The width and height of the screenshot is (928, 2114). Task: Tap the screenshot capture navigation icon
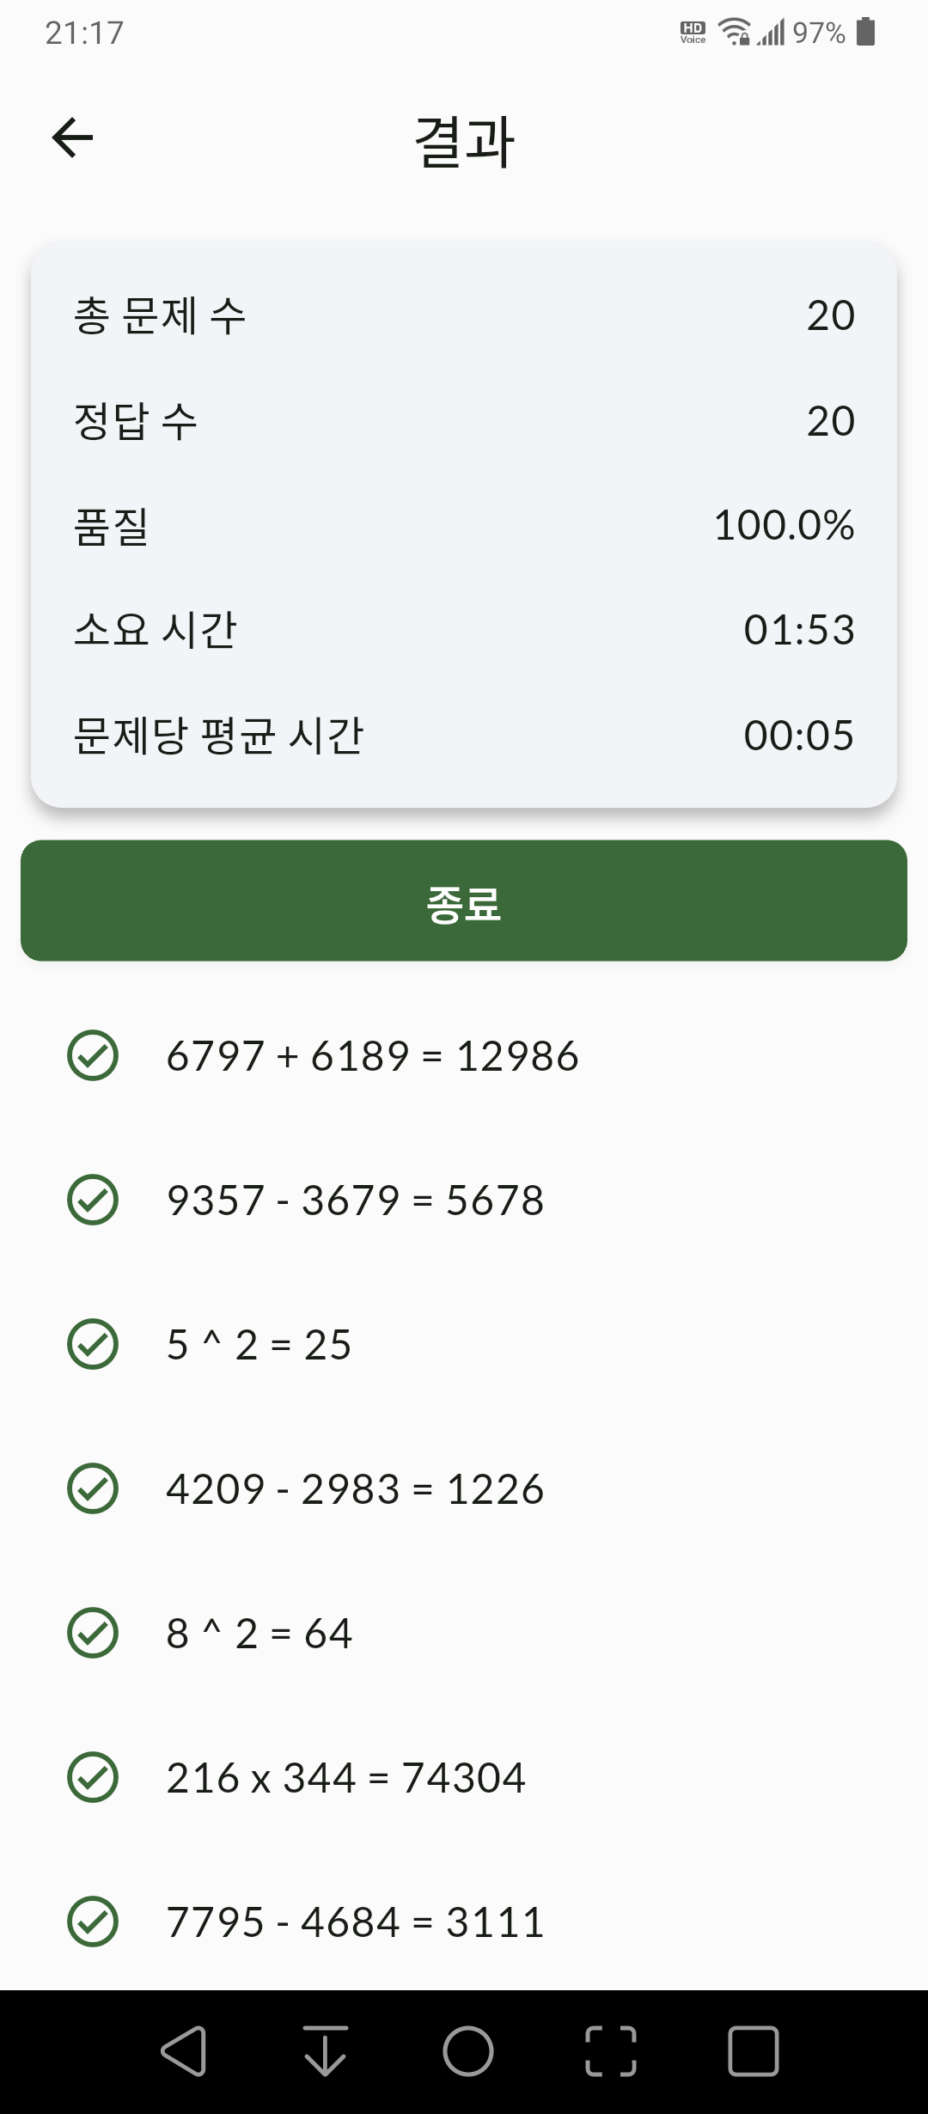pyautogui.click(x=611, y=2051)
